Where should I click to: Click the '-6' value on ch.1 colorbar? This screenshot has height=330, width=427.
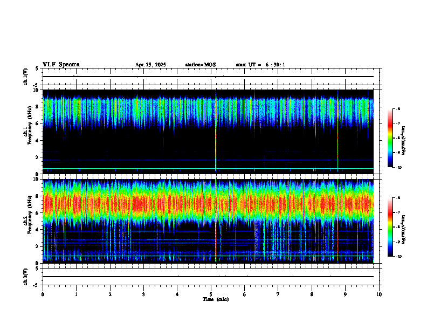398,109
